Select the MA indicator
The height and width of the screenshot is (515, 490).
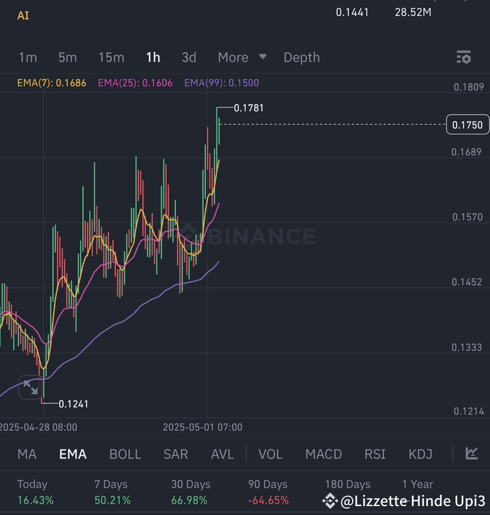[27, 453]
